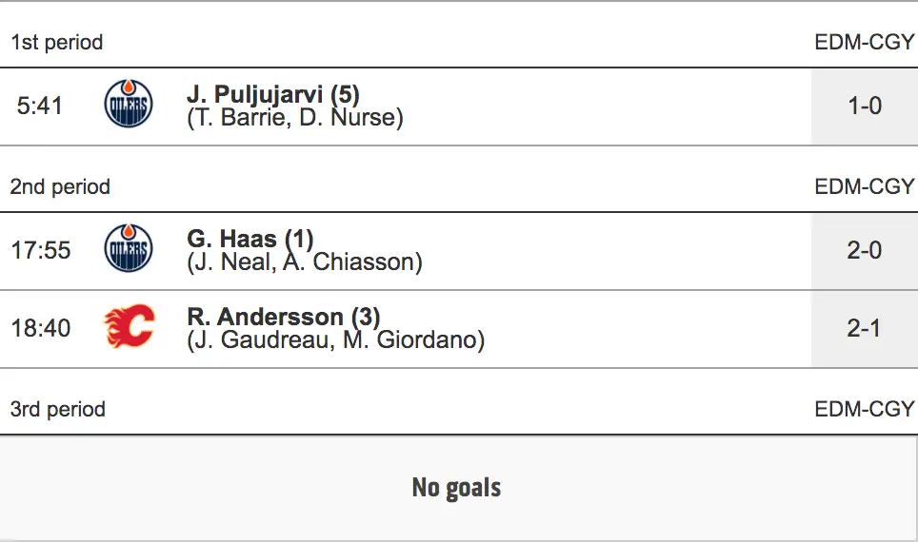The height and width of the screenshot is (542, 918).
Task: Click EDM-CGY label in the 3rd period header
Action: (864, 410)
